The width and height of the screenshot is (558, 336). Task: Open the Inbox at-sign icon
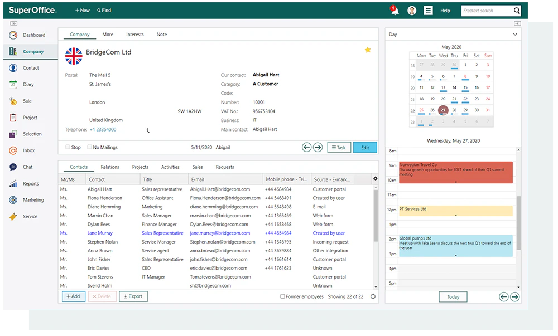(13, 150)
